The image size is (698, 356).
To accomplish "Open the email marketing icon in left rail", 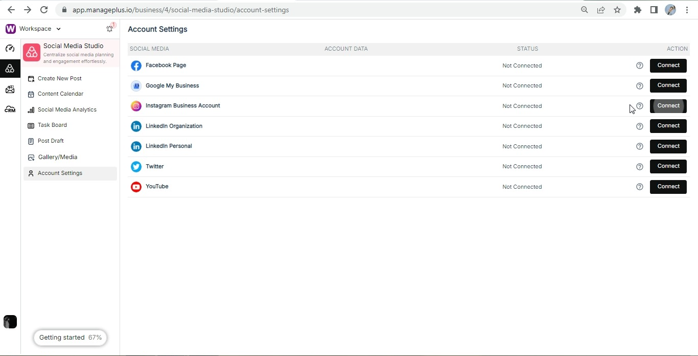I will [10, 90].
